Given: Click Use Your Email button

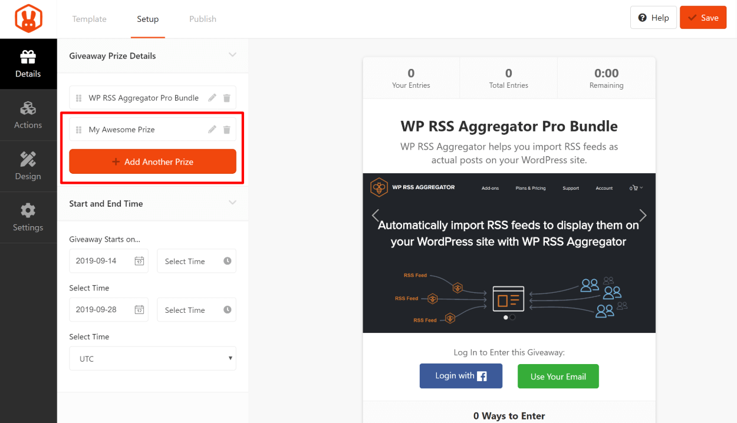Looking at the screenshot, I should (558, 376).
